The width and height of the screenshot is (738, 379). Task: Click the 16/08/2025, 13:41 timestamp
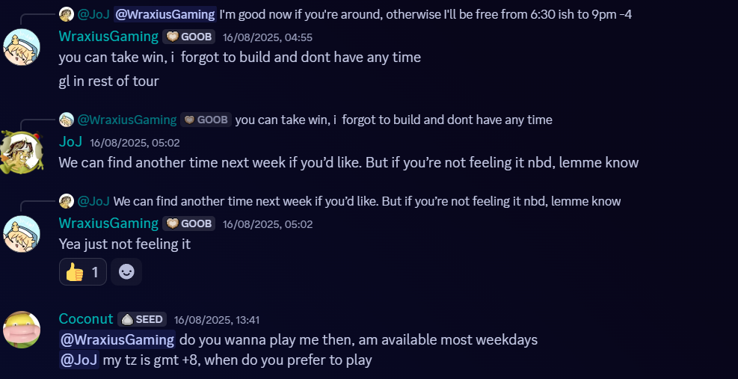217,320
